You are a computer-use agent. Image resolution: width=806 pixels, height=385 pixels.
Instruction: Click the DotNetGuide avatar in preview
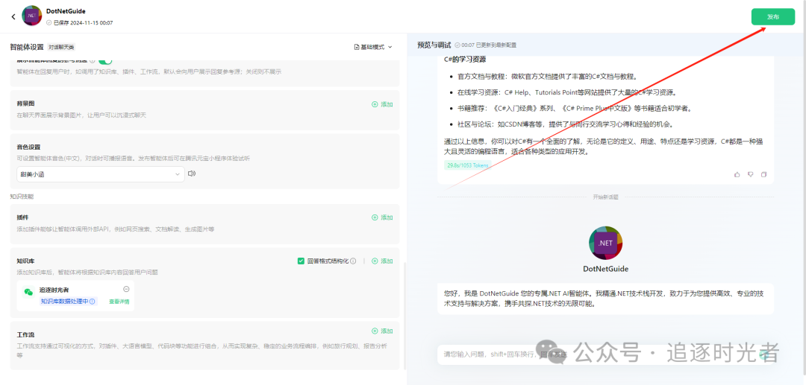click(605, 243)
